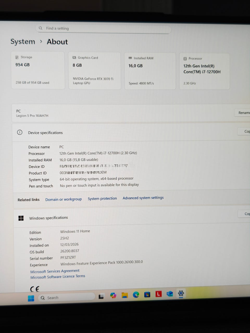Open Microsoft Services Agreement link
Image resolution: width=250 pixels, height=333 pixels.
[x=55, y=271]
